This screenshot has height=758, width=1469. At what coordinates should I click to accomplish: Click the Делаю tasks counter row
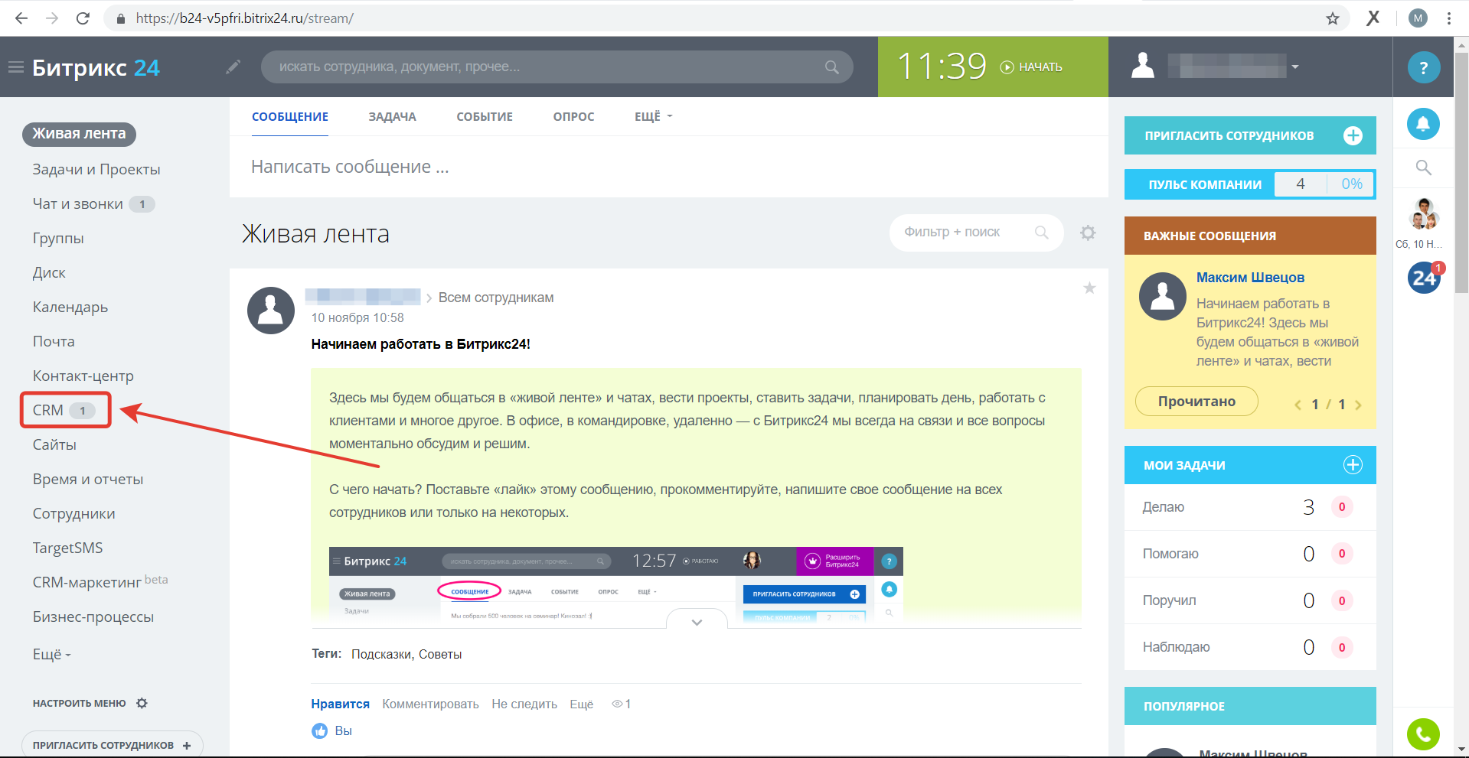click(x=1249, y=507)
